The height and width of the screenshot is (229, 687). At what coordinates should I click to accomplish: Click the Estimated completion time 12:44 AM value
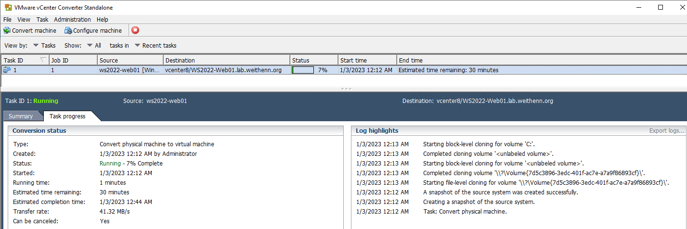coord(126,202)
